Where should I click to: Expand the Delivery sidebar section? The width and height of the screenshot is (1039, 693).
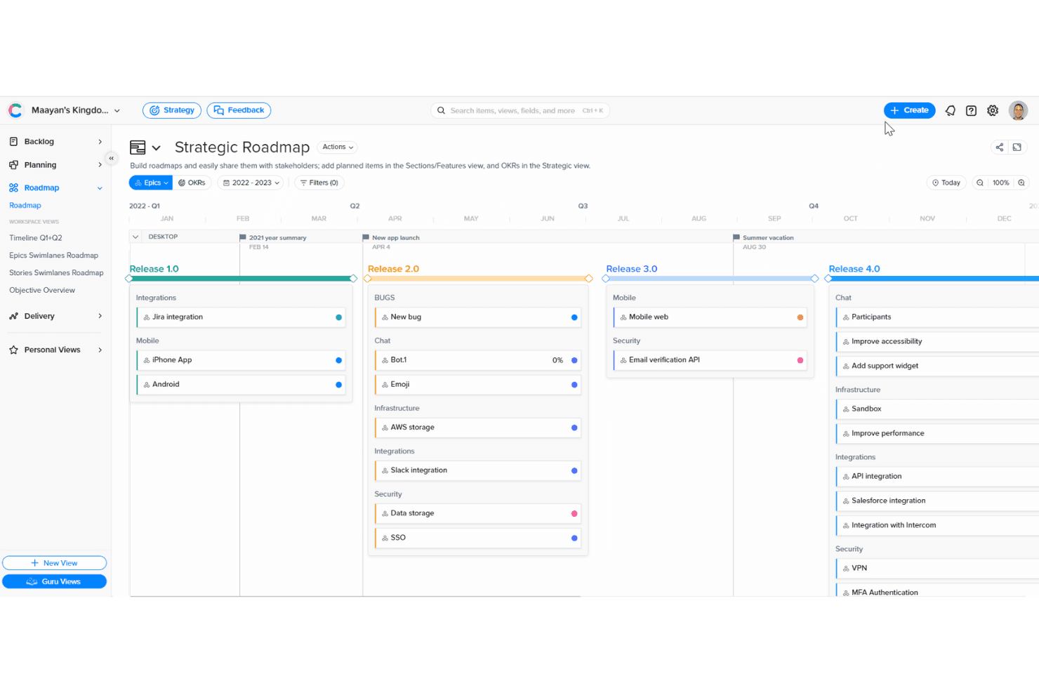point(100,316)
